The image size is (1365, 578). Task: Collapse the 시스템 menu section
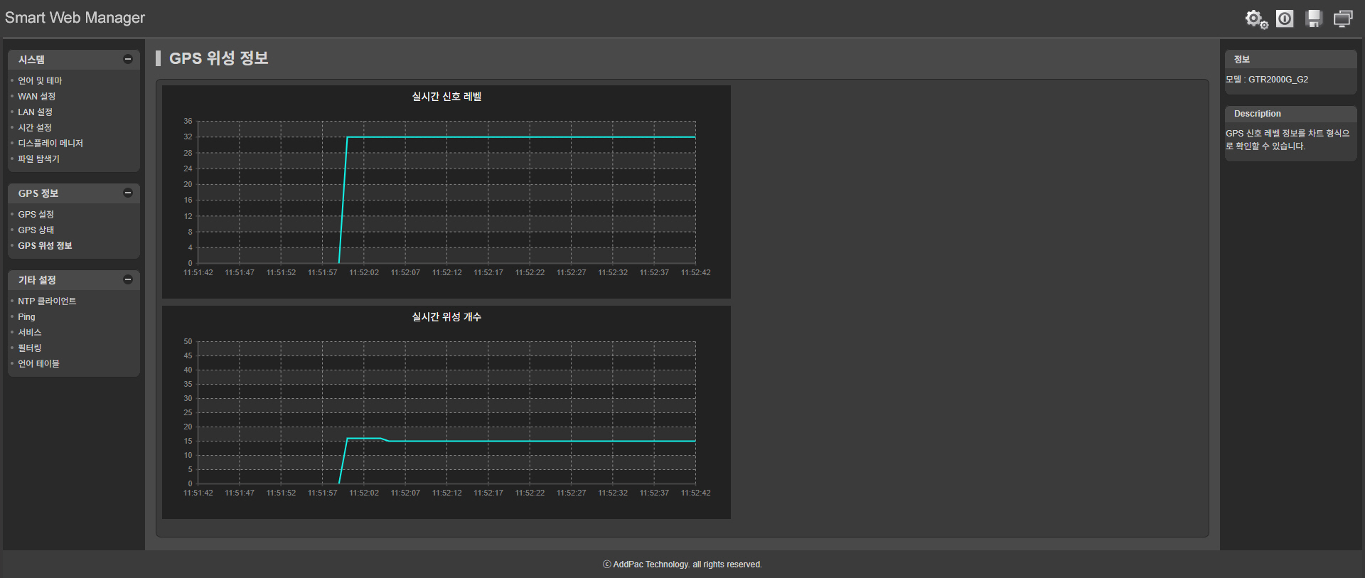(128, 60)
